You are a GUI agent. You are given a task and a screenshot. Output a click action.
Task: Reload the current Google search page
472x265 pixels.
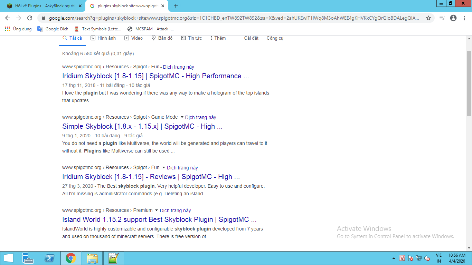30,18
